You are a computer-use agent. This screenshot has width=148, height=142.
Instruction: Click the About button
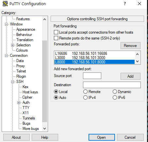(16, 137)
